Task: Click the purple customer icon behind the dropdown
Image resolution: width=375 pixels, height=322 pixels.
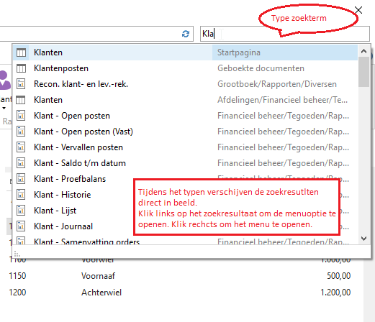Action: [x=5, y=80]
